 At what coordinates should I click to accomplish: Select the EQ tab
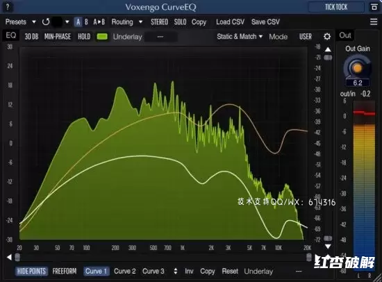point(11,35)
